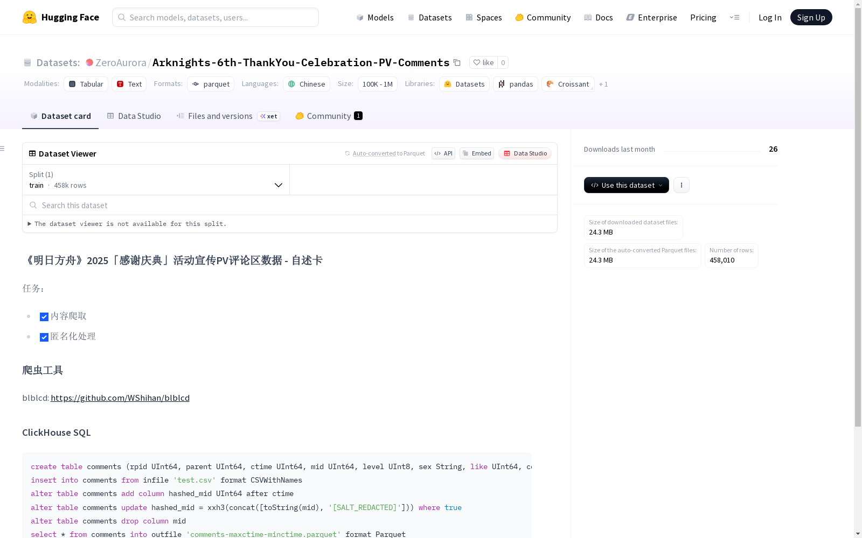The image size is (862, 538).
Task: Open the Community top nav menu
Action: click(x=543, y=17)
